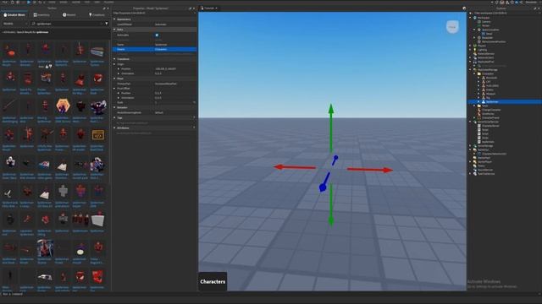Collapse the ReplicatedStorage tree node
542x304 pixels.
(471, 69)
